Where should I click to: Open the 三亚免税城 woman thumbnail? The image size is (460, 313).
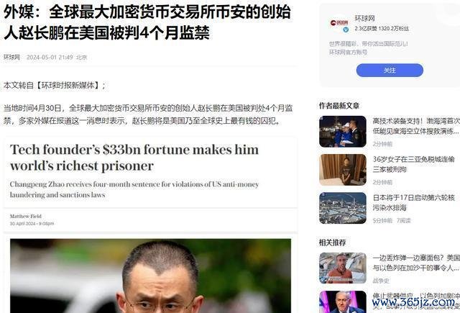(343, 170)
